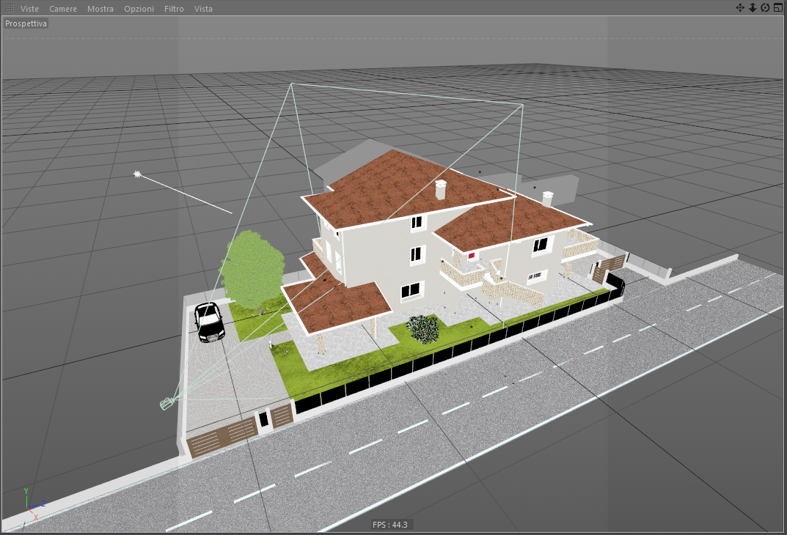Image resolution: width=787 pixels, height=535 pixels.
Task: Click the viewport grip handle icon
Action: coord(9,8)
